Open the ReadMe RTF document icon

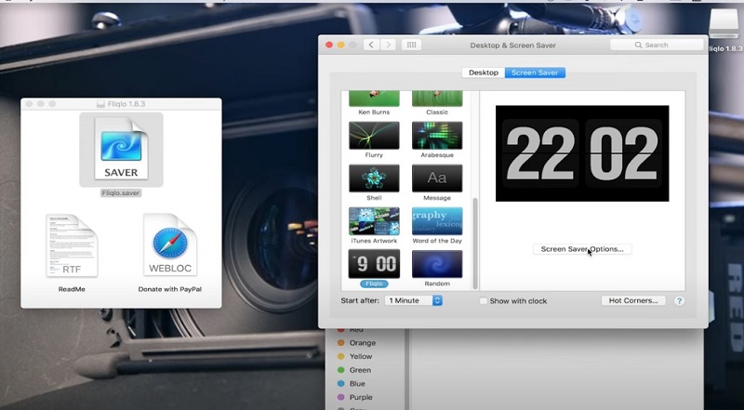coord(72,245)
